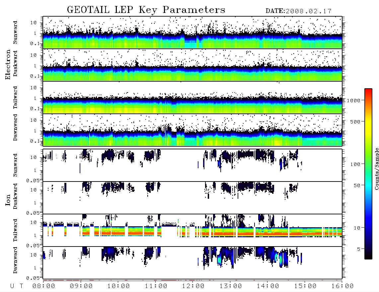The image size is (379, 292).
Task: Click the 08:00 time tick label
Action: point(43,286)
